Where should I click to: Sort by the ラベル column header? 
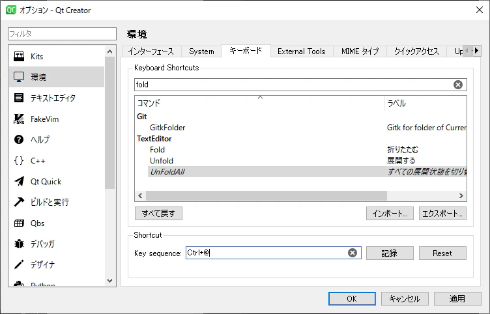[x=425, y=103]
